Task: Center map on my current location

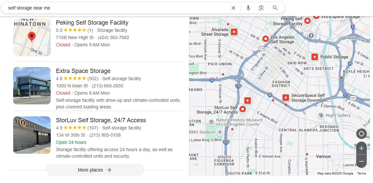Action: click(x=361, y=134)
